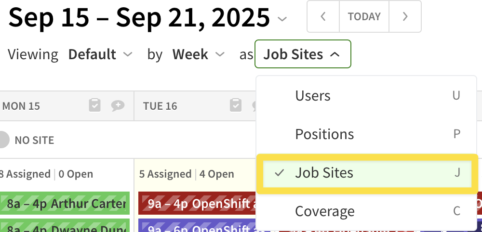Select the Coverage menu option
The width and height of the screenshot is (482, 232).
(324, 211)
